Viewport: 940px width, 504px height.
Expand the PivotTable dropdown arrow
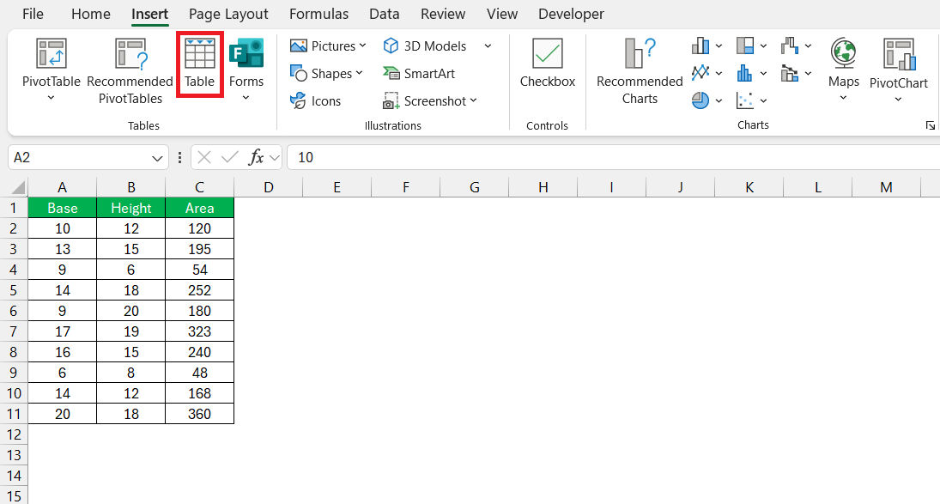[x=51, y=98]
